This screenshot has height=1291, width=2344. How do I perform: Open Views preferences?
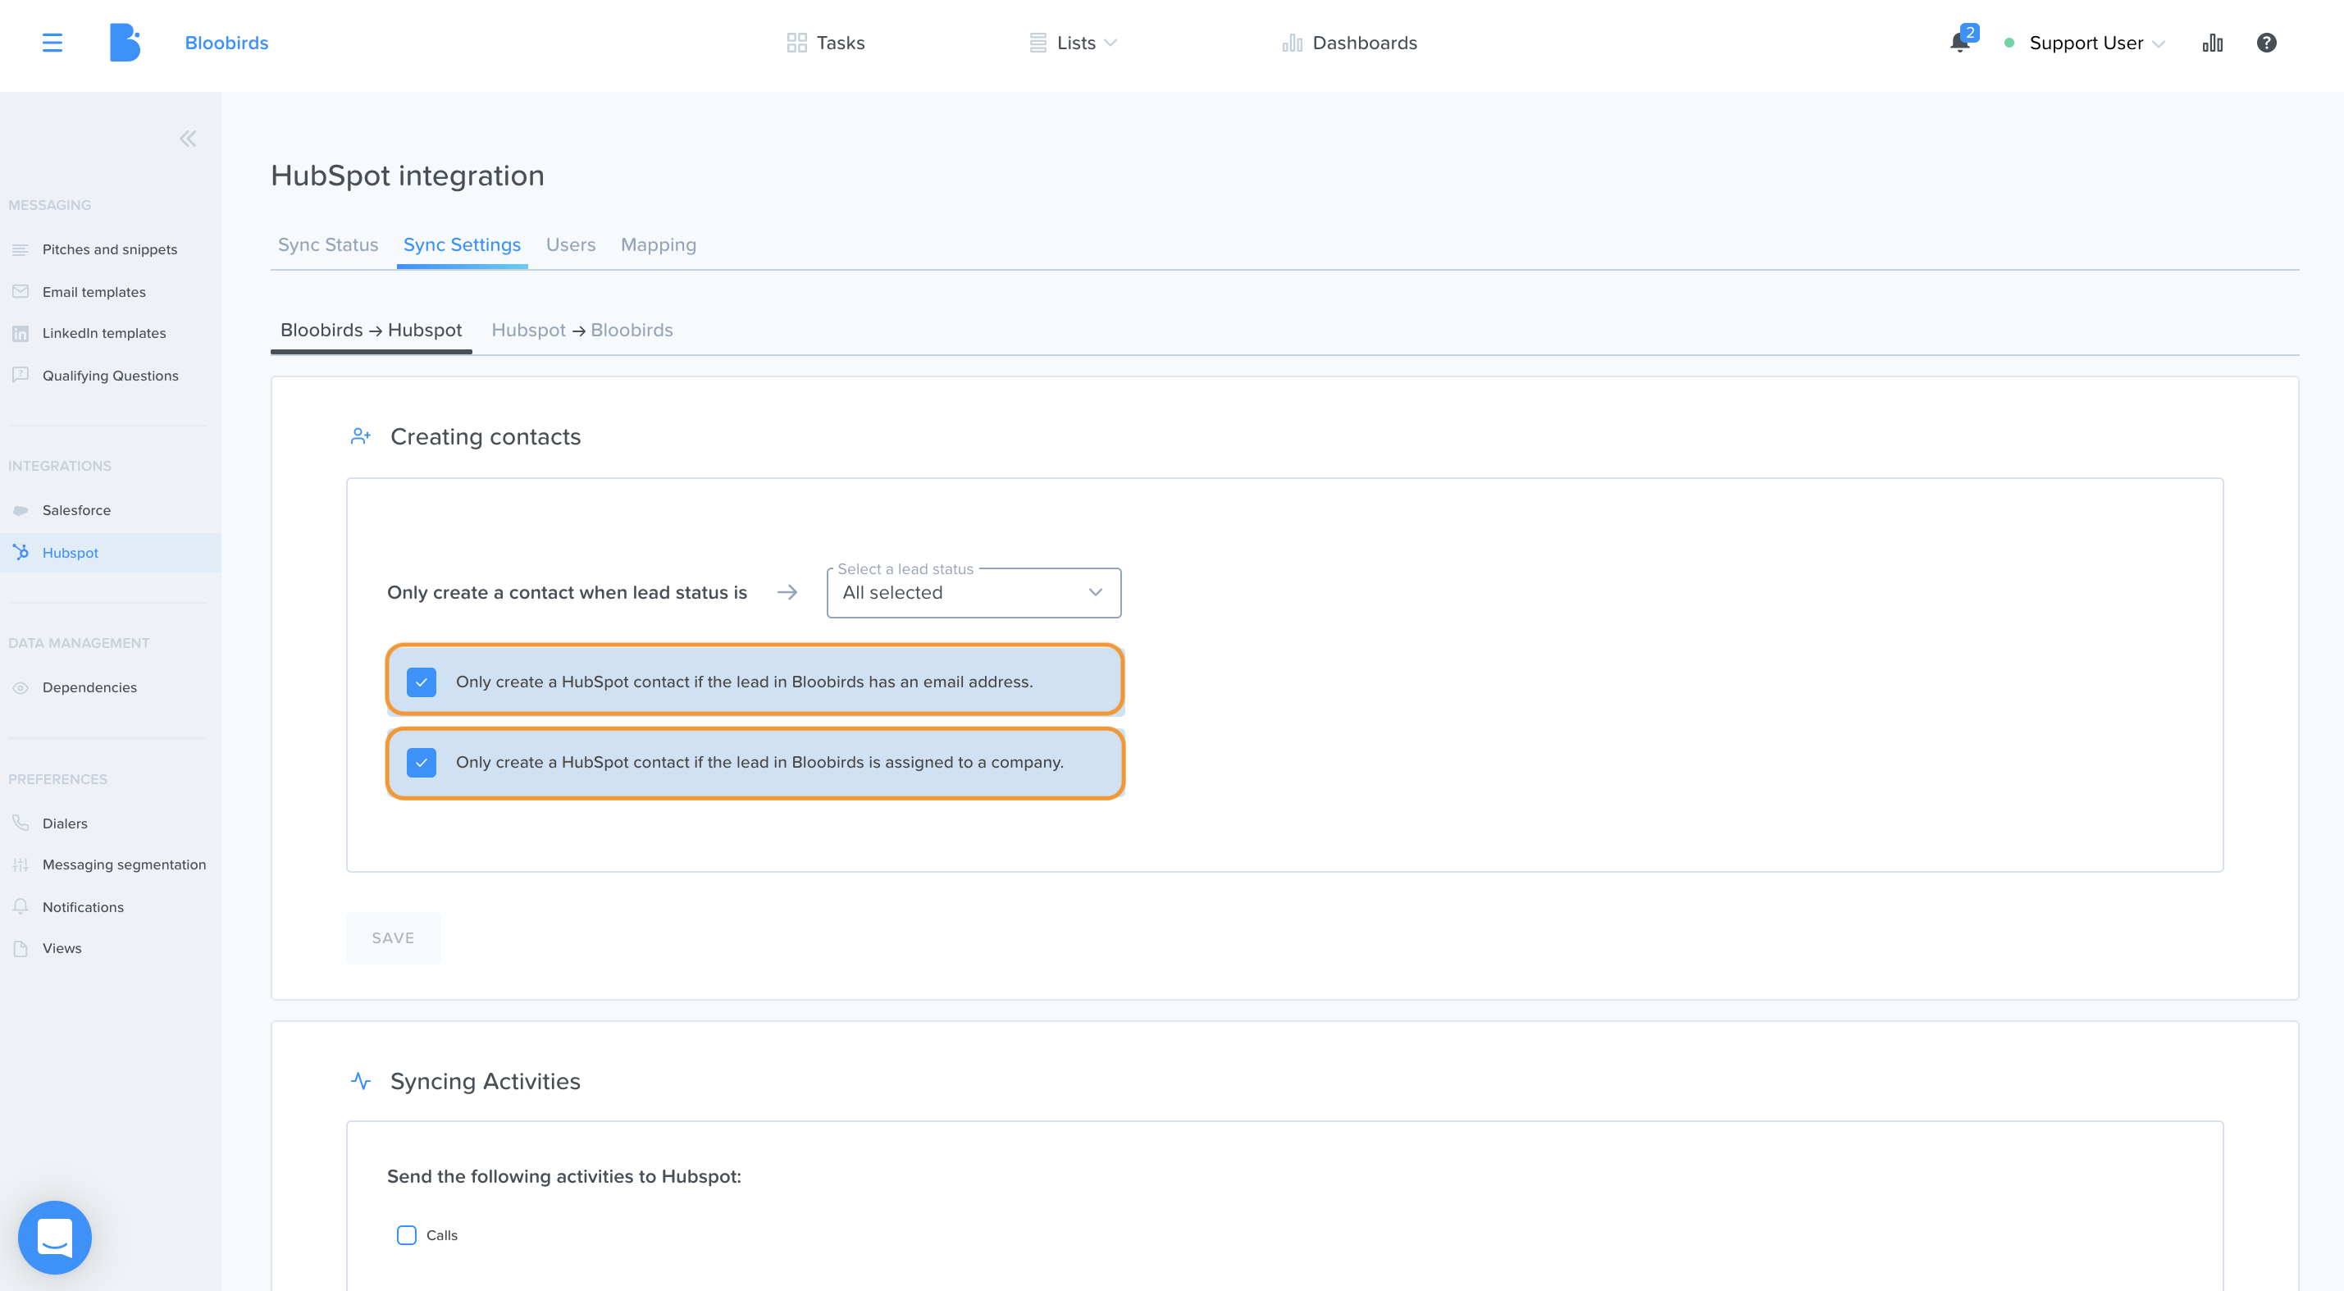tap(62, 948)
